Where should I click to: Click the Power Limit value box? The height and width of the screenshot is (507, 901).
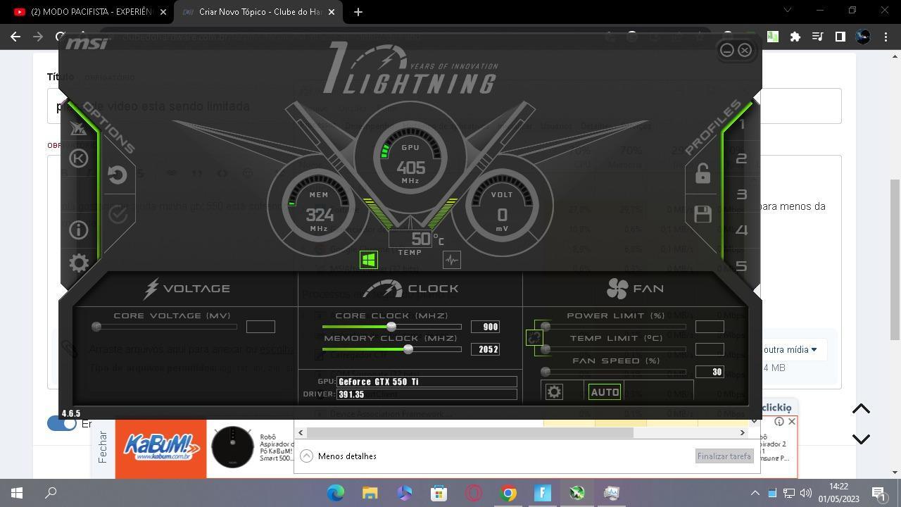[710, 327]
